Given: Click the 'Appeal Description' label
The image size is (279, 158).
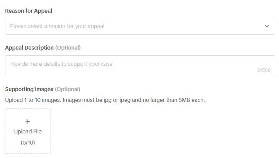Looking at the screenshot, I should [x=29, y=48].
